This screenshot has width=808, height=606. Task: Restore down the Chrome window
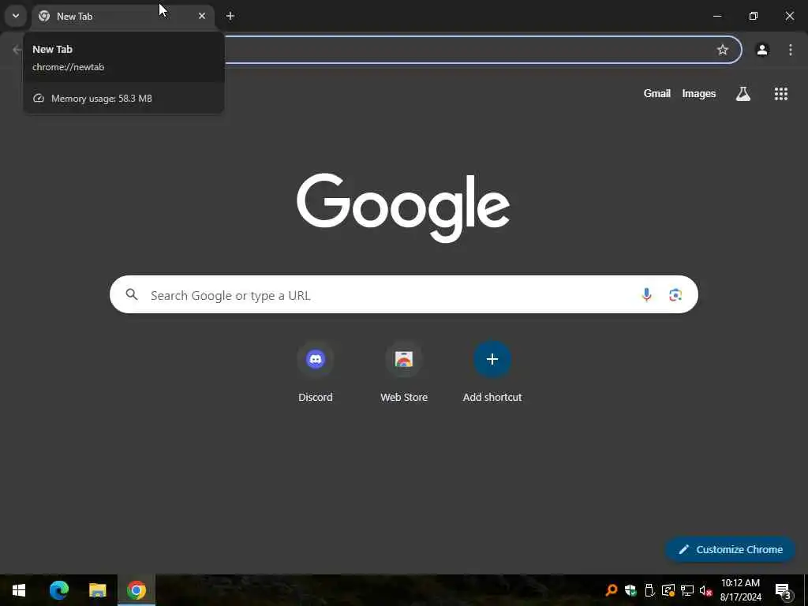(x=754, y=16)
